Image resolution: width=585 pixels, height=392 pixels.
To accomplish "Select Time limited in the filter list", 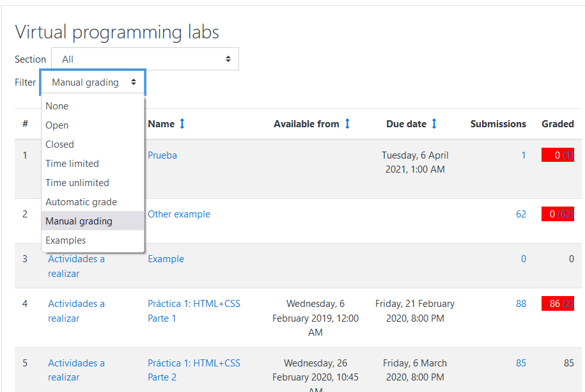I will click(72, 164).
